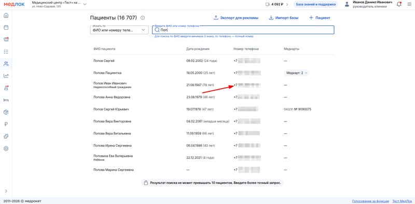This screenshot has height=204, width=415.
Task: Click the Пациенты (16 707) heading
Action: tap(114, 18)
